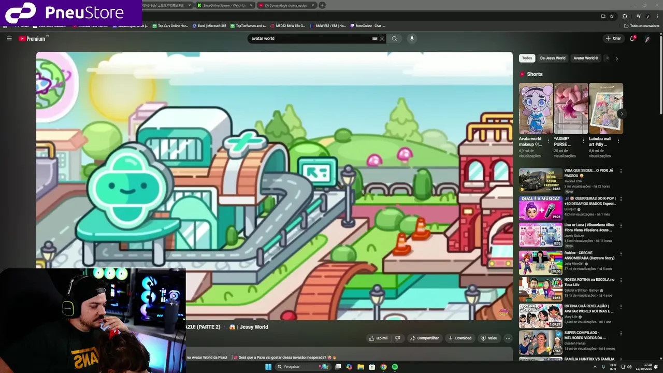Select the Todos filter chip
This screenshot has width=663, height=373.
pyautogui.click(x=527, y=58)
